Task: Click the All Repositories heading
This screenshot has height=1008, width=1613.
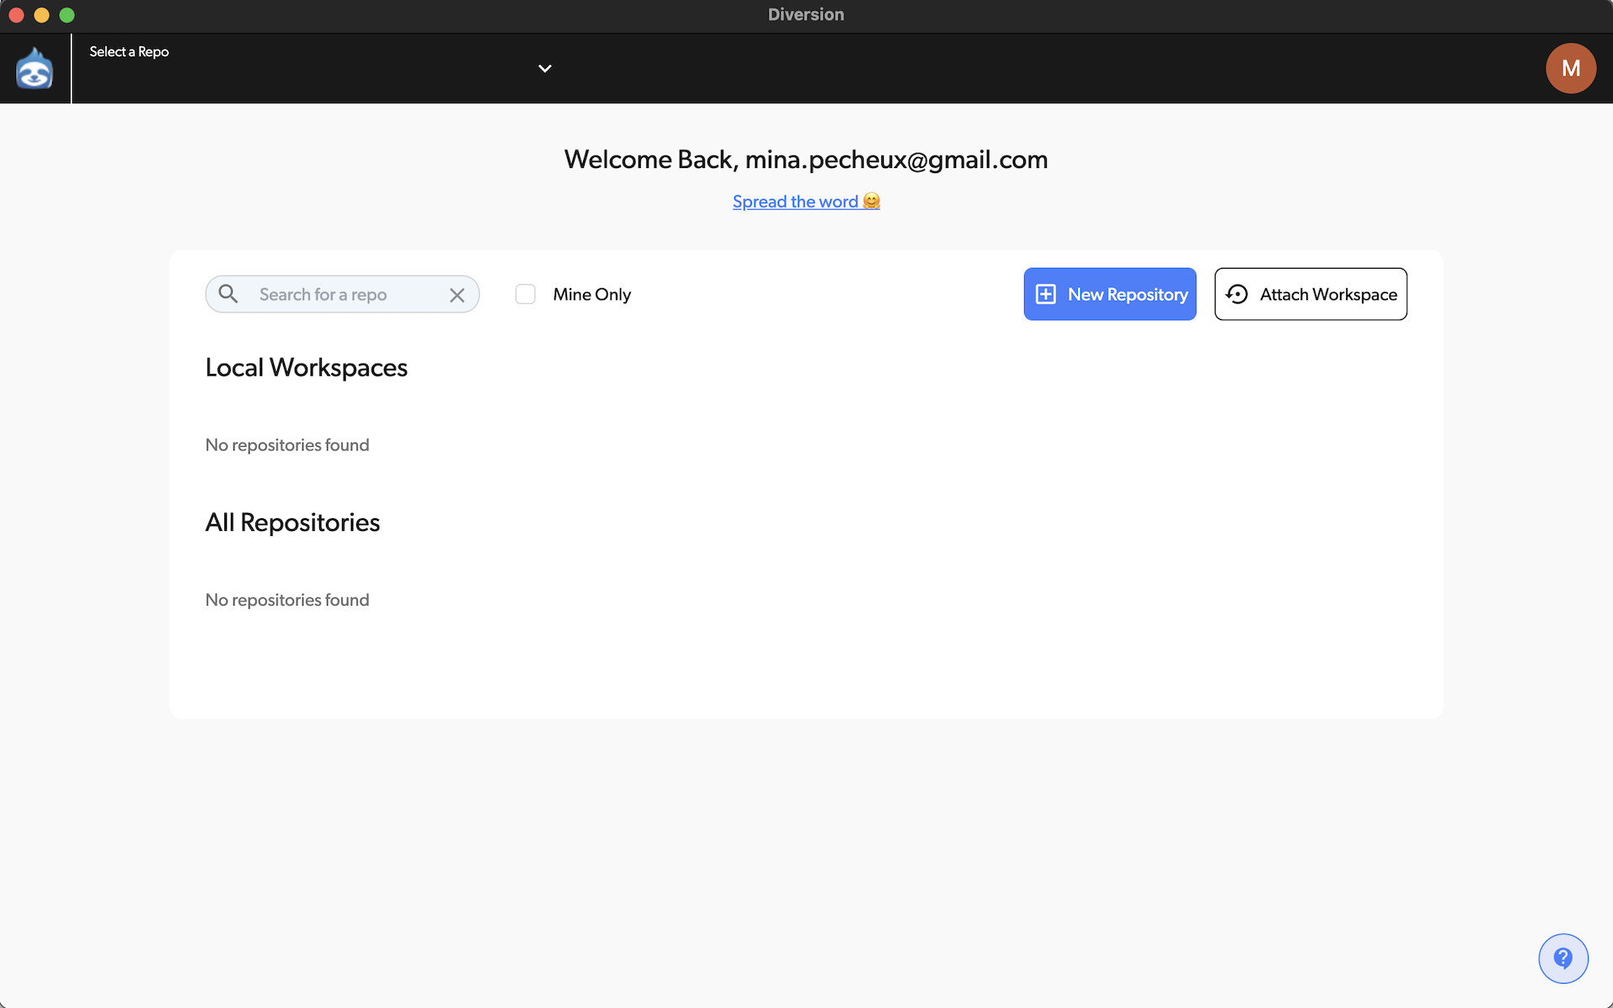Action: (x=292, y=522)
